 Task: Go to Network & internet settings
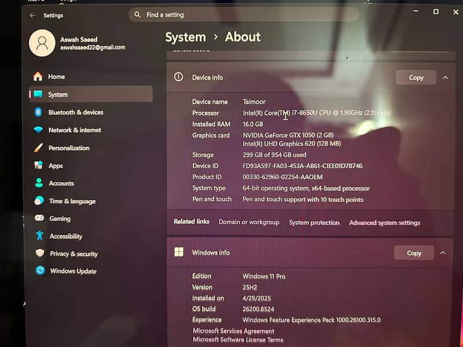[91, 130]
